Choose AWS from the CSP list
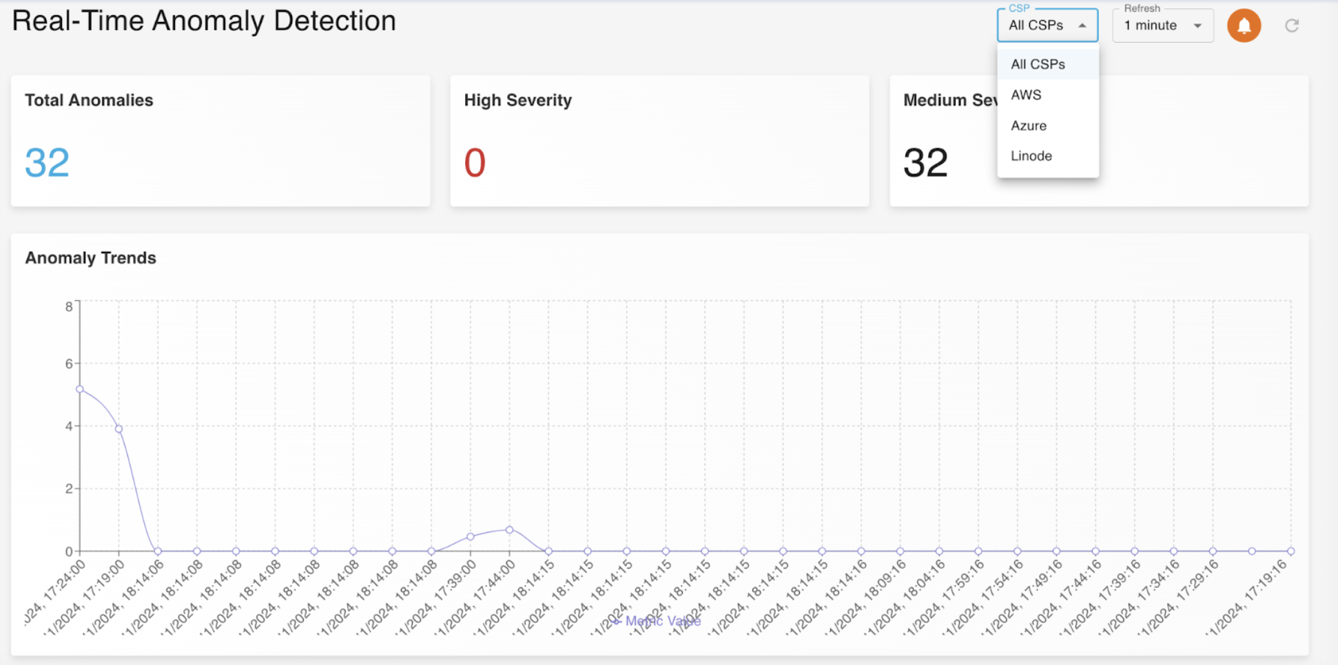The height and width of the screenshot is (665, 1338). [1026, 95]
